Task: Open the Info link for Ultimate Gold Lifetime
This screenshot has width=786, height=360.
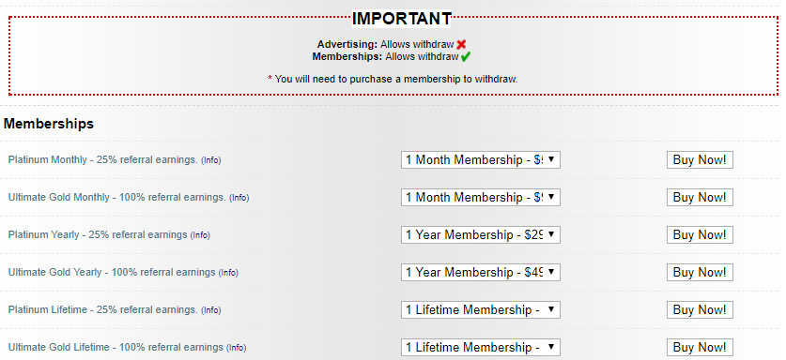Action: [236, 348]
